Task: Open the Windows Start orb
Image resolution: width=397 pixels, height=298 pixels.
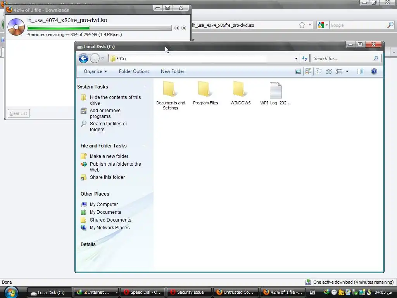Action: 11,292
